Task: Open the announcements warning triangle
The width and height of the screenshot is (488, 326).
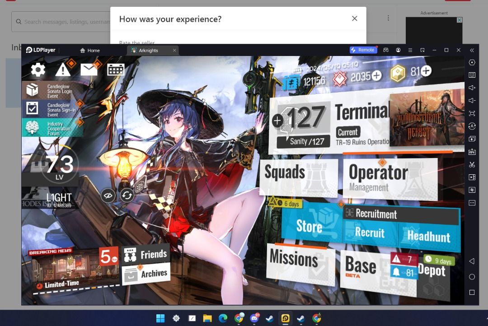Action: pos(63,70)
